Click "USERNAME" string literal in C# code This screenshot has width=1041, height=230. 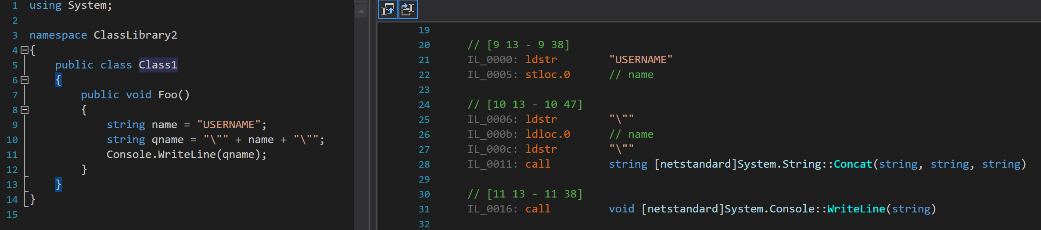pyautogui.click(x=229, y=125)
